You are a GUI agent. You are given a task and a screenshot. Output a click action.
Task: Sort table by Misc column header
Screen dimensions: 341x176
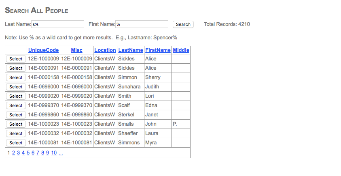(76, 50)
